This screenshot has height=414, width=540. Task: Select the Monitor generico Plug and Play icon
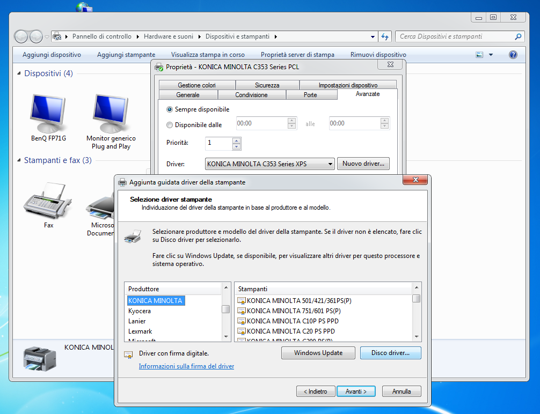click(x=111, y=113)
